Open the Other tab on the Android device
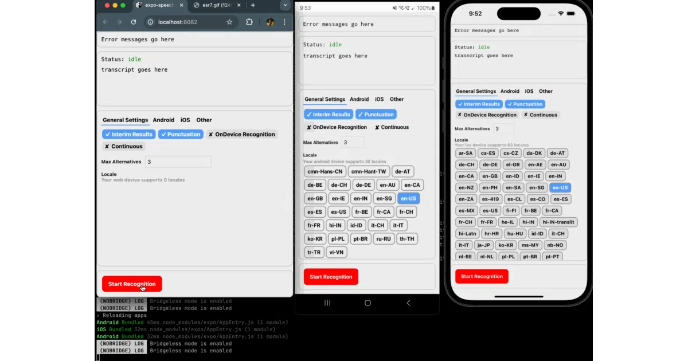The image size is (688, 361). coord(397,99)
